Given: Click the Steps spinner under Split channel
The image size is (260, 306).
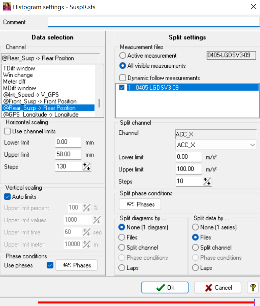Looking at the screenshot, I should click(207, 181).
